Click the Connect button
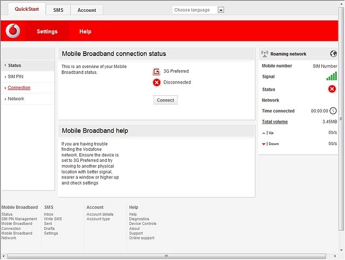This screenshot has width=345, height=260. pos(165,100)
